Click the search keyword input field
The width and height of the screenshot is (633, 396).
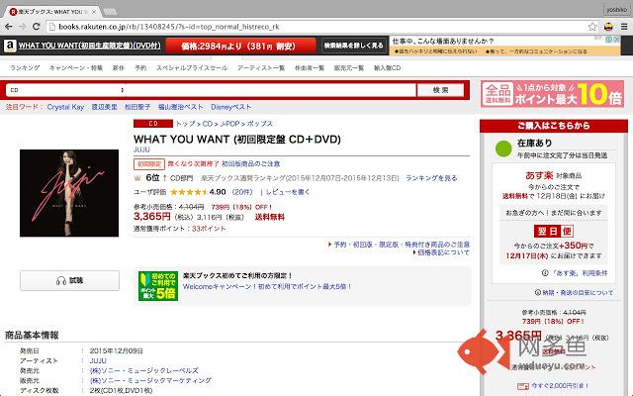[x=270, y=90]
